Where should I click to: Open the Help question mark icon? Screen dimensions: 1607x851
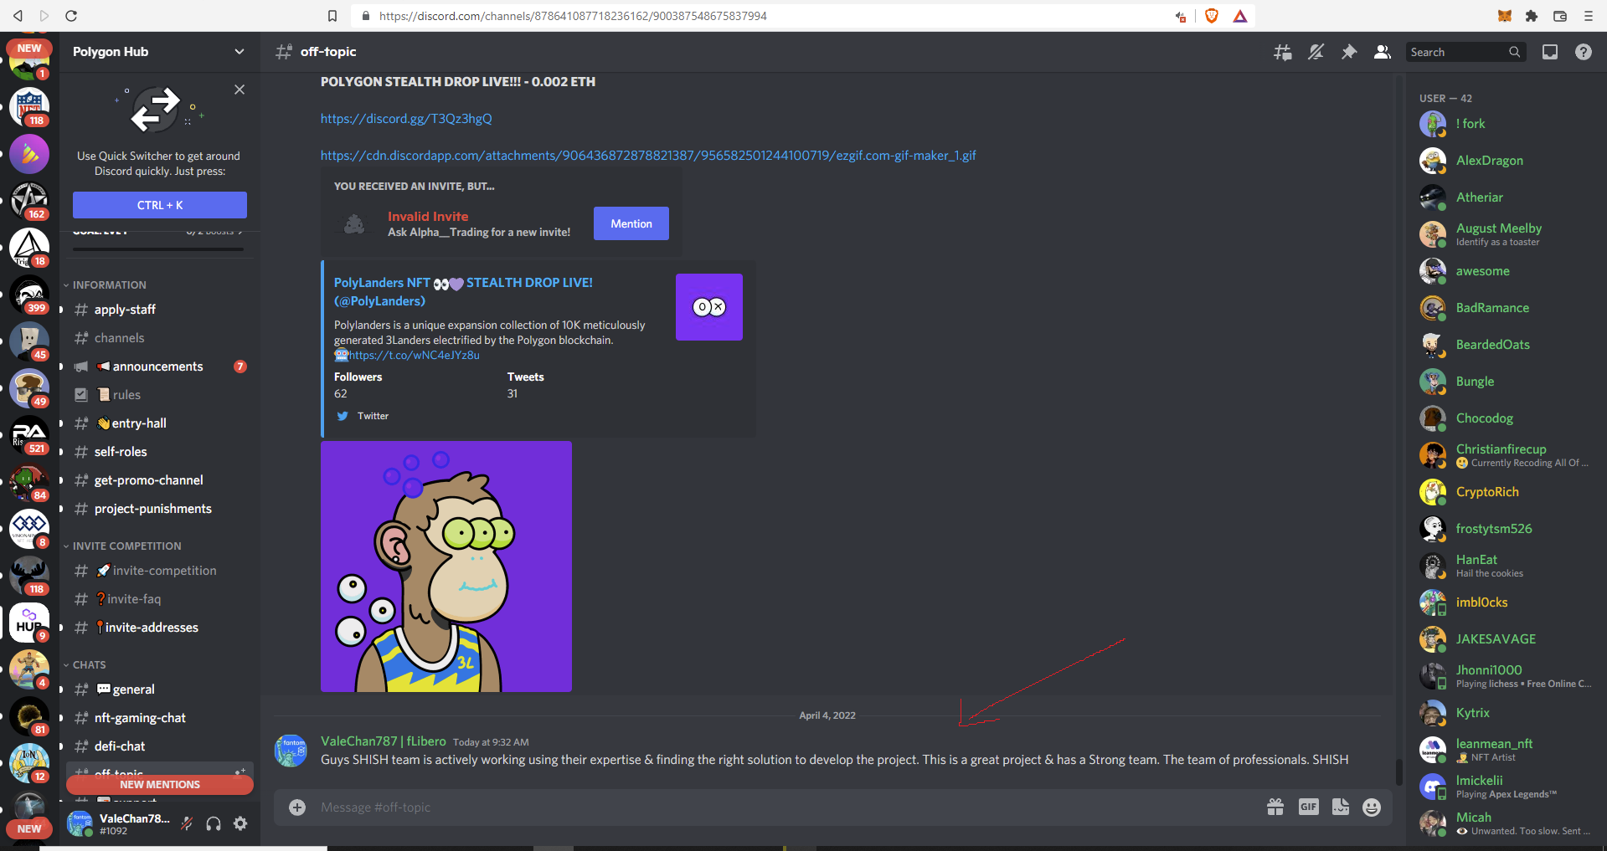point(1583,52)
